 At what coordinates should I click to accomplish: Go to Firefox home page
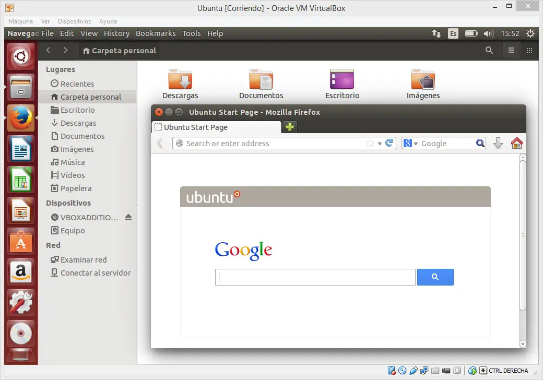coord(516,143)
